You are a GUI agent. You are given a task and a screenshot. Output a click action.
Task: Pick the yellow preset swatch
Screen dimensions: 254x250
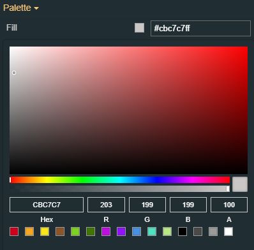point(45,232)
